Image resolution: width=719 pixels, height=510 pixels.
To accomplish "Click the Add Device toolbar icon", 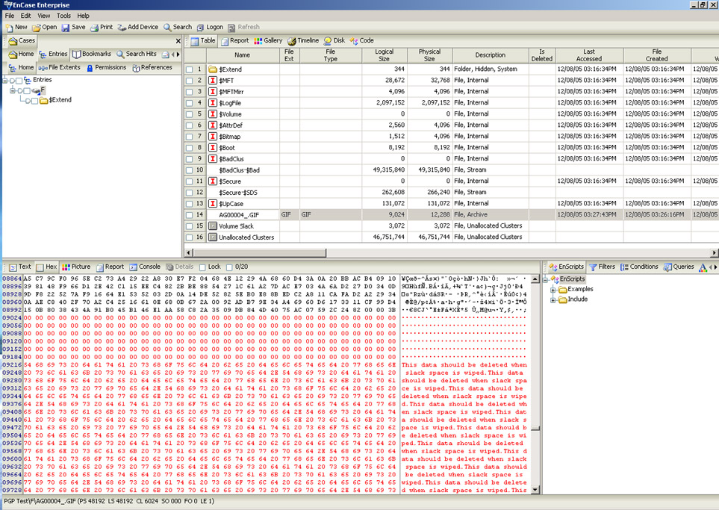I will tap(122, 28).
